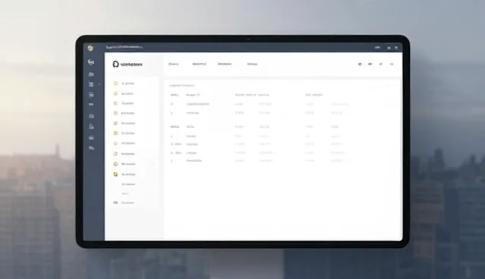Open the chat bubble icon in the dark sidebar
Viewport: 485px width, 279px height.
click(91, 74)
